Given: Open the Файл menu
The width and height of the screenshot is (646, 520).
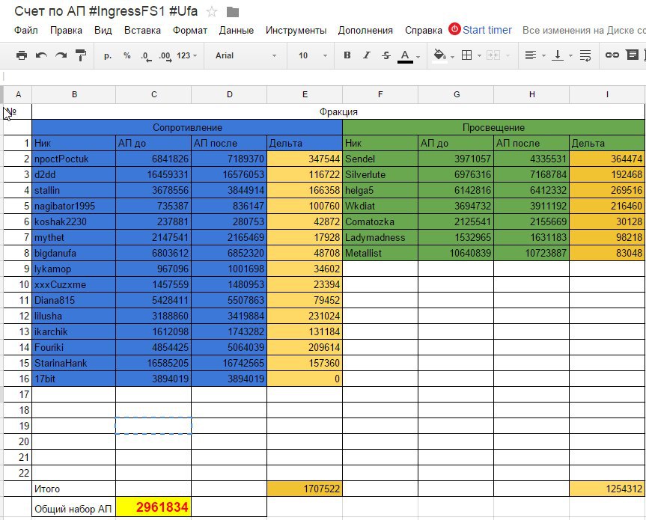Looking at the screenshot, I should [26, 31].
